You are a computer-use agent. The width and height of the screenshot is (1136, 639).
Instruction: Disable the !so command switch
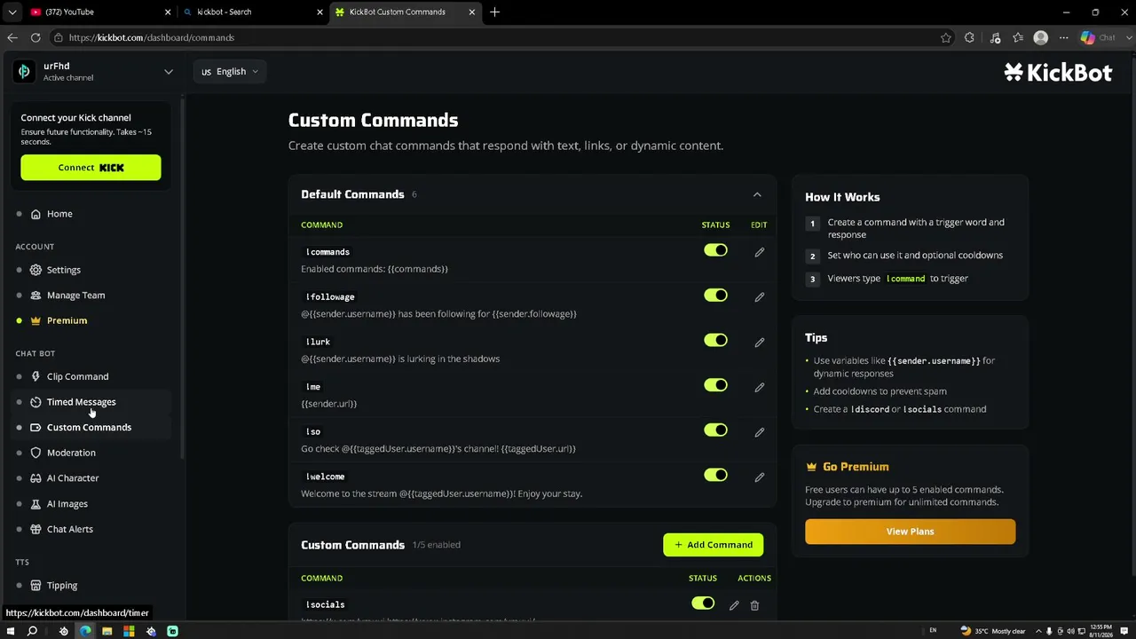pos(715,430)
